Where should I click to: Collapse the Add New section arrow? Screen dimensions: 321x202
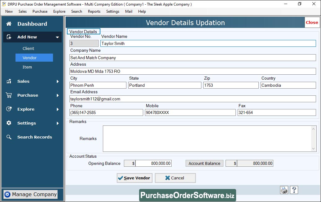57,37
